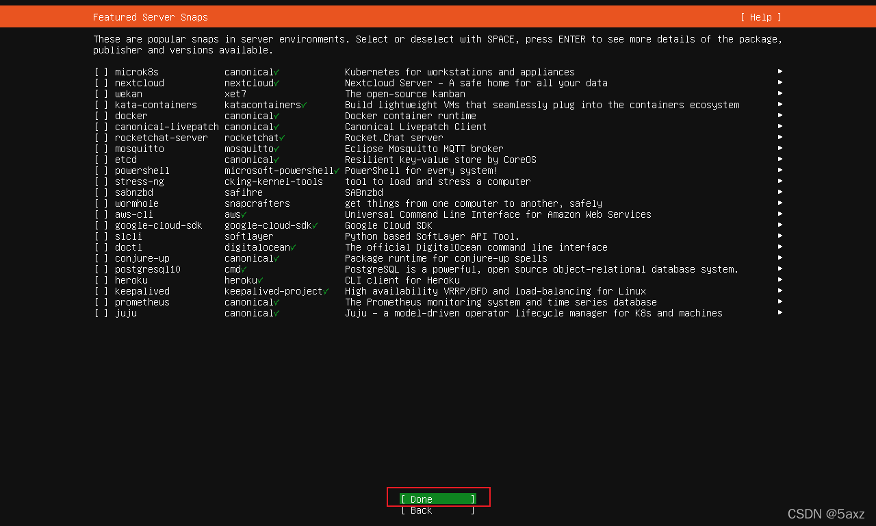Click description "Docker container runtime"
The width and height of the screenshot is (876, 526).
click(411, 116)
